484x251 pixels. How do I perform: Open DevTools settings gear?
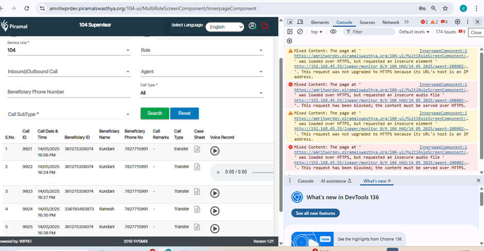pos(458,22)
